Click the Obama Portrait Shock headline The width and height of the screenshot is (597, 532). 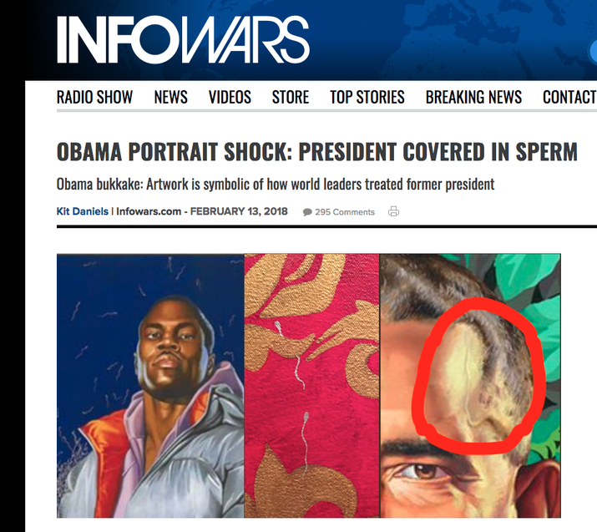pyautogui.click(x=316, y=151)
